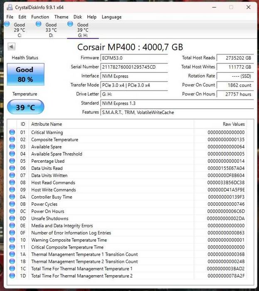The image size is (259, 291).
Task: Click status orb for Thermal Management Temperature 1 Transition Count
Action: (x=12, y=254)
